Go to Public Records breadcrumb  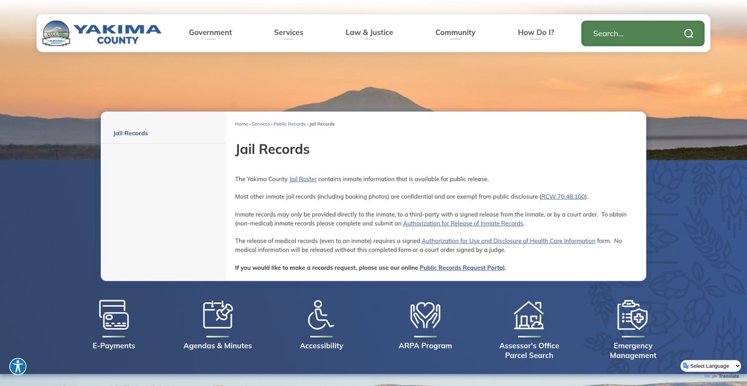click(x=289, y=124)
